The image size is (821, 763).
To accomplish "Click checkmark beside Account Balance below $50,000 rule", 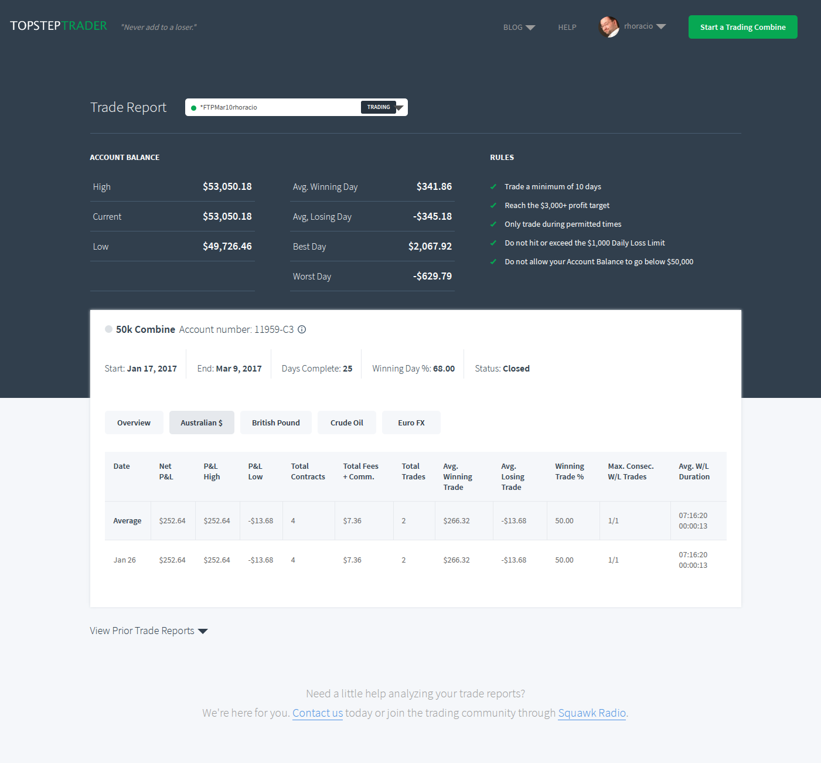I will pos(493,262).
